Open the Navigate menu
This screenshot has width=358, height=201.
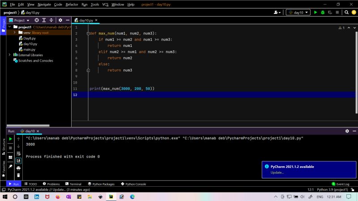[x=44, y=4]
